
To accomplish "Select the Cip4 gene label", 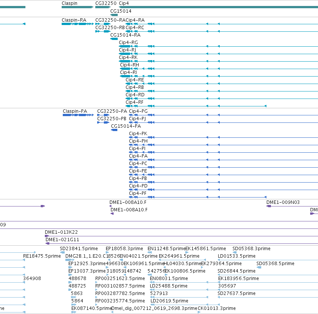I will pyautogui.click(x=124, y=3).
